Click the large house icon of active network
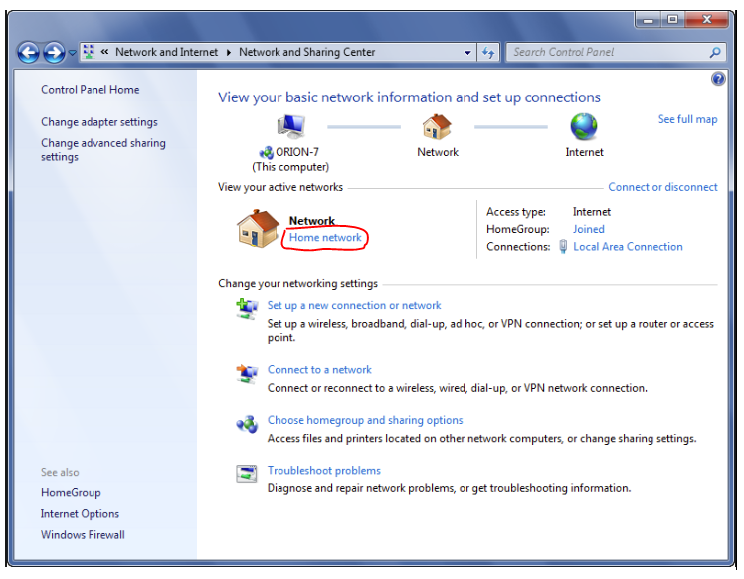This screenshot has width=744, height=579. (259, 228)
